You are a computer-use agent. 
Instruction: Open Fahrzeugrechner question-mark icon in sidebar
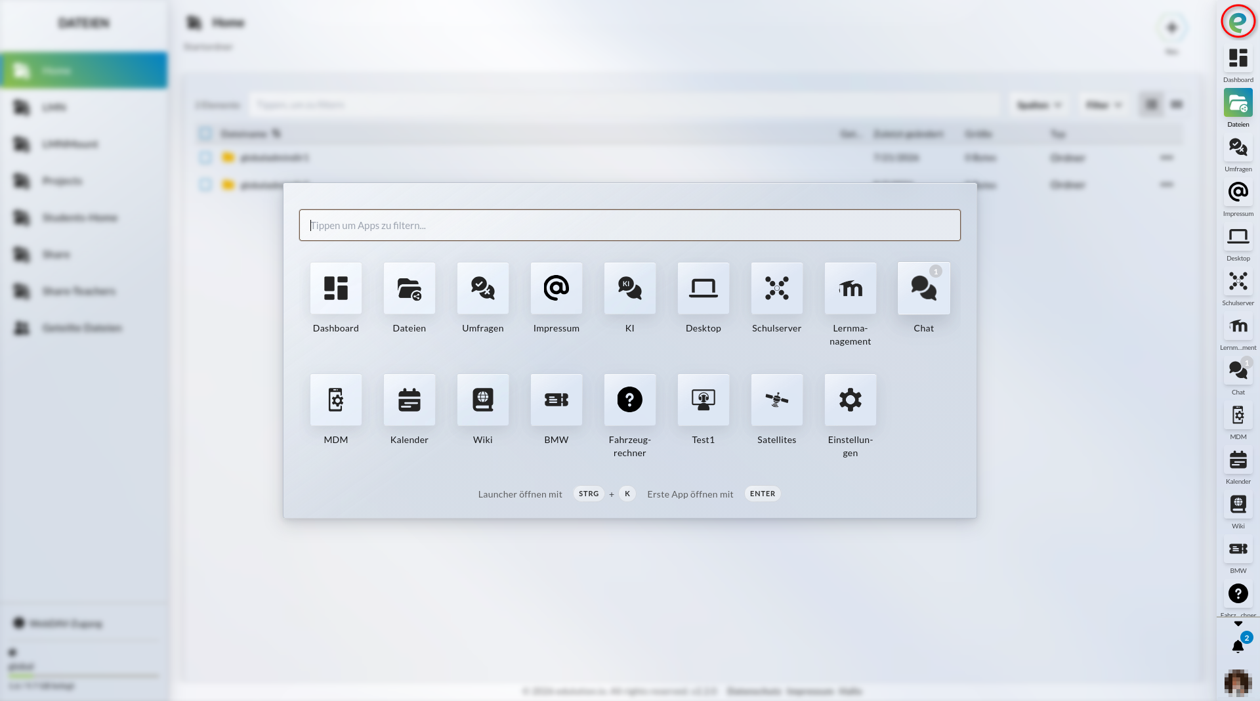click(x=1238, y=594)
